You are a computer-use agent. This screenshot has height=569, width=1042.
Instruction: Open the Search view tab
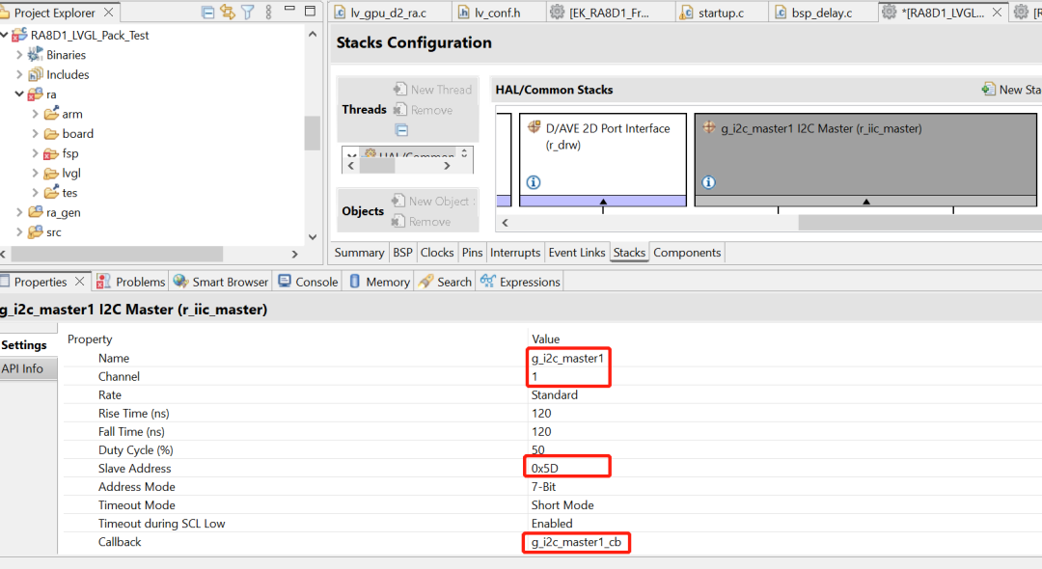pos(445,282)
